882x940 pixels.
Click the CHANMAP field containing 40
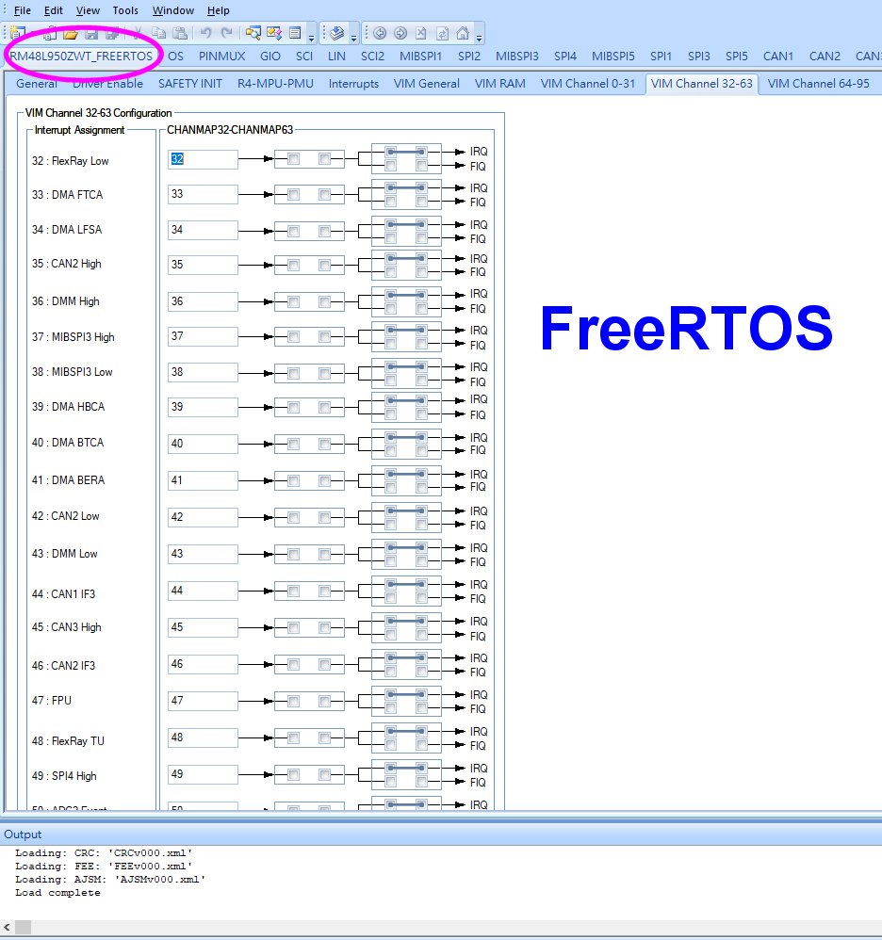[203, 445]
